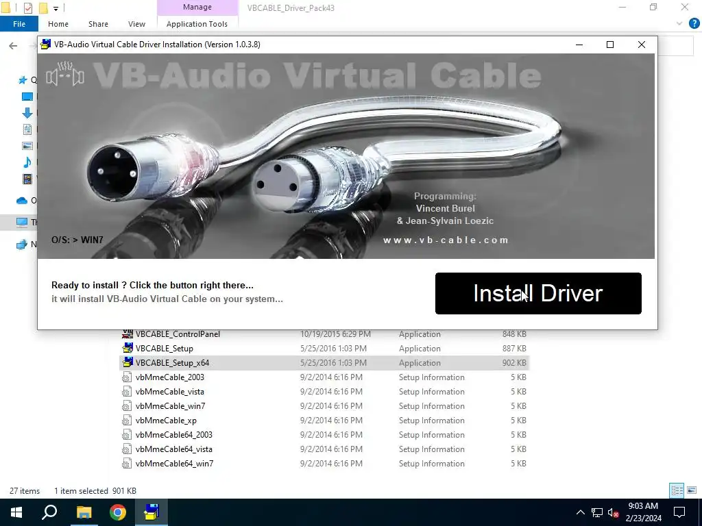Viewport: 702px width, 526px height.
Task: Select VBCABLE_Setup_x64 file
Action: coord(324,363)
